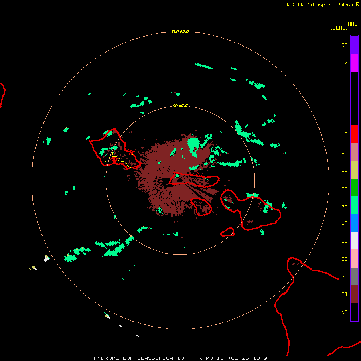Click the 'HR' legend label
Screen dimensions: 361x361
coord(344,188)
